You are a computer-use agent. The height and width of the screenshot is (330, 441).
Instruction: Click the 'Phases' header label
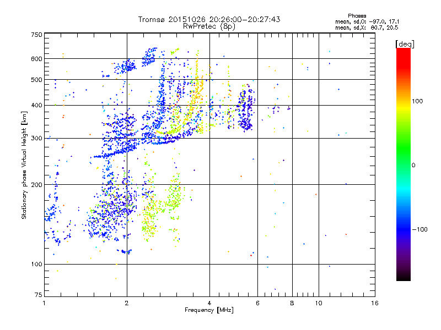coord(357,16)
